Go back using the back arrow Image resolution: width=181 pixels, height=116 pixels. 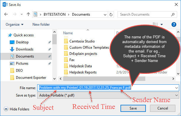(x=6, y=14)
